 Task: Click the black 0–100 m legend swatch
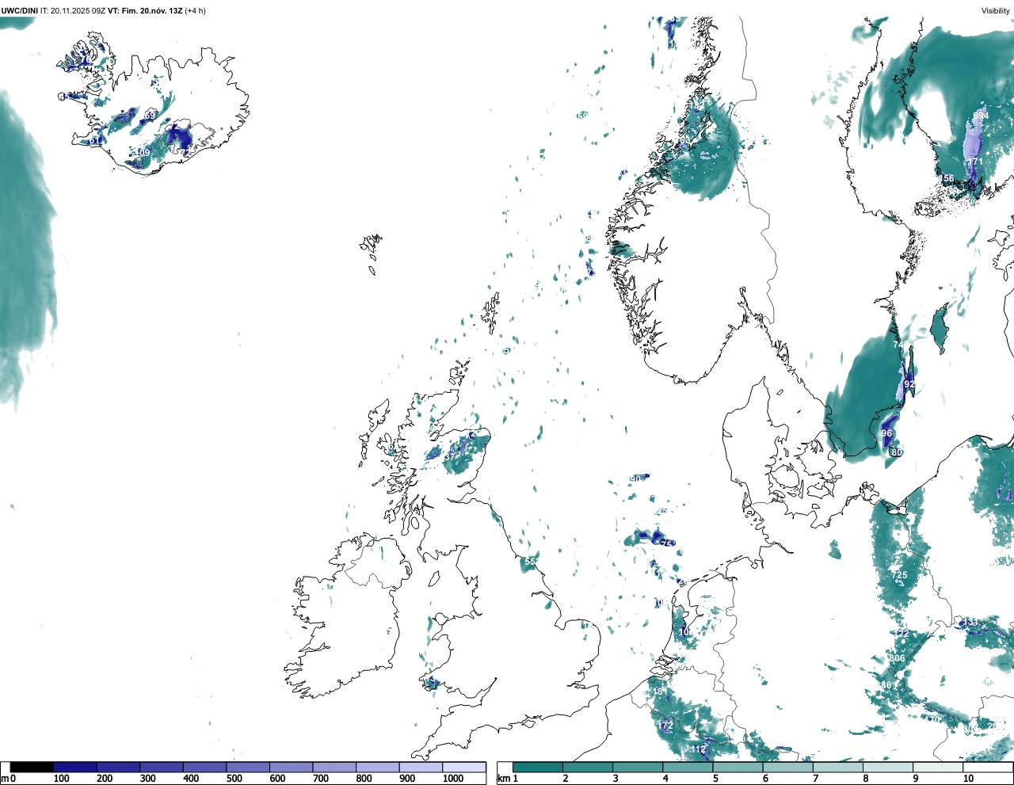click(32, 767)
